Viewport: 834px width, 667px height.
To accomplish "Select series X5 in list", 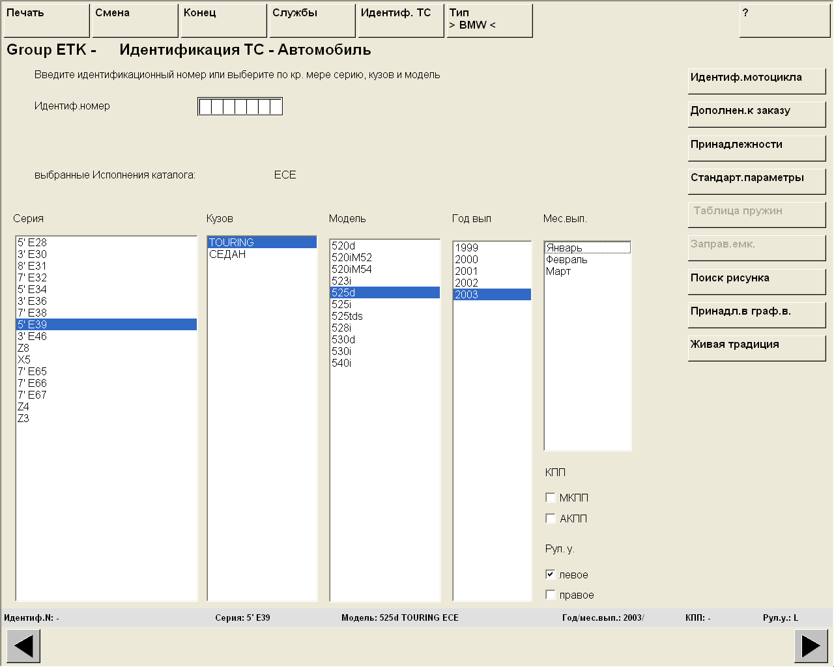I will click(106, 360).
